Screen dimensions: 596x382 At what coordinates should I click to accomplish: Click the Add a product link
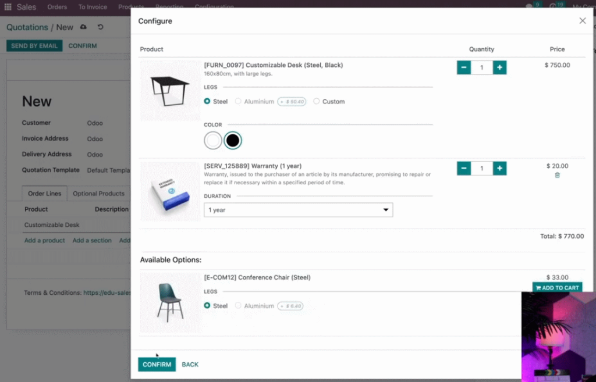(44, 240)
